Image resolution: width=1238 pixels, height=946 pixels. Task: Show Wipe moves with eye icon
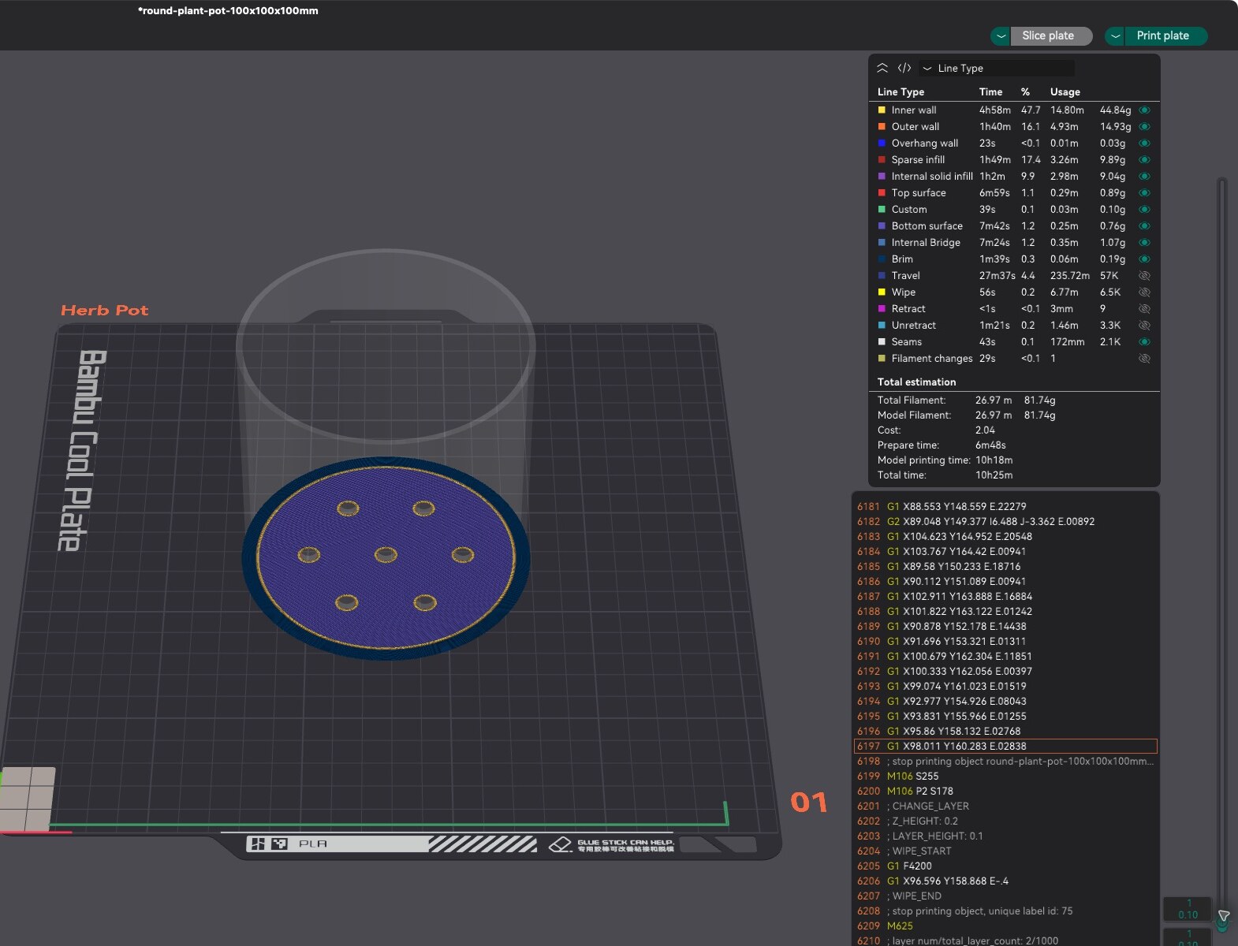[1144, 292]
